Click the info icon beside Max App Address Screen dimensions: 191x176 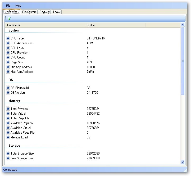8,71
